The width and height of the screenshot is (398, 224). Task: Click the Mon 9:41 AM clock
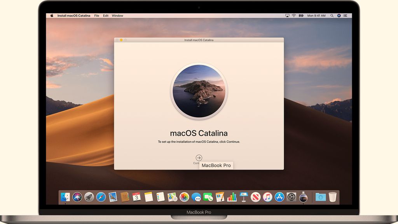click(316, 16)
